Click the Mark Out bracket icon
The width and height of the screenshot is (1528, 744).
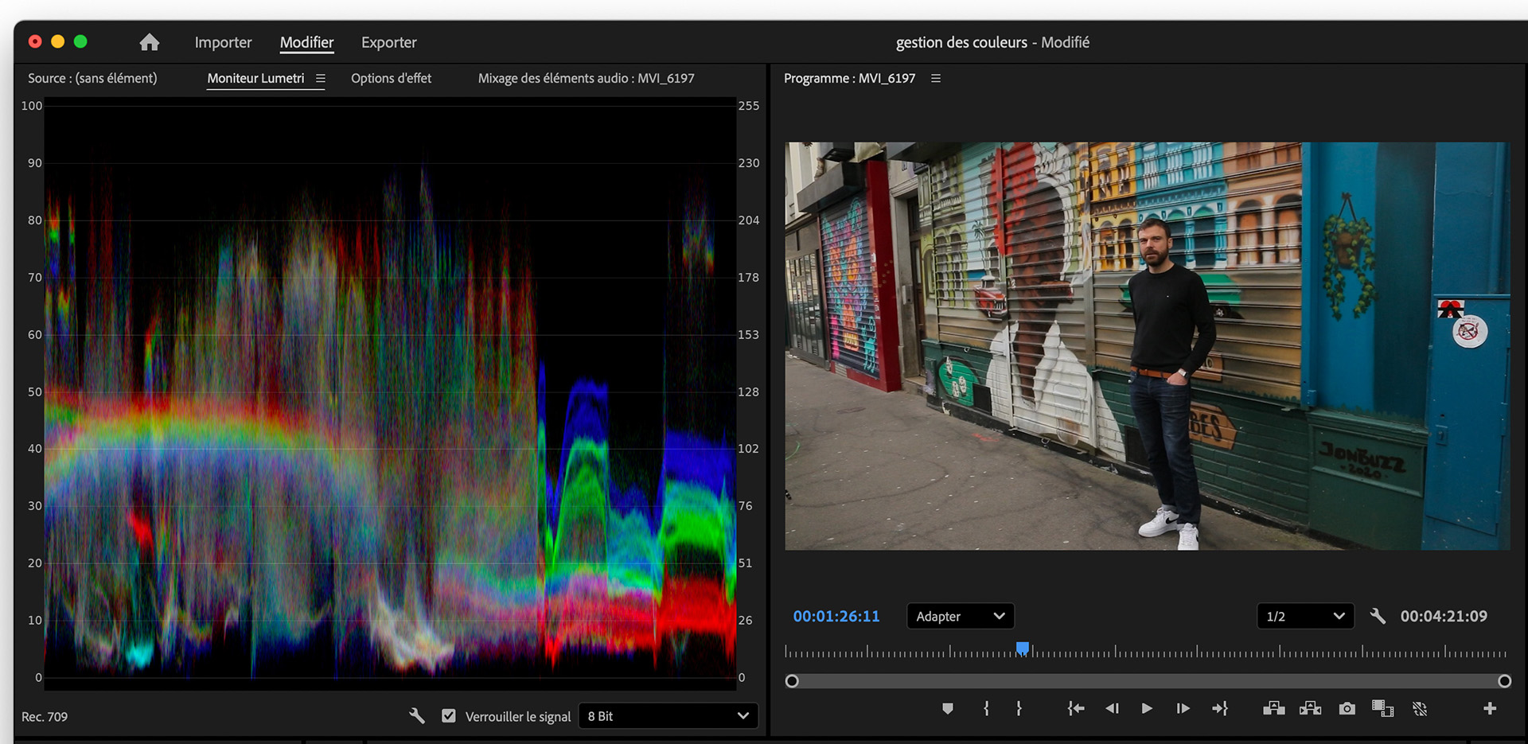pyautogui.click(x=1019, y=708)
